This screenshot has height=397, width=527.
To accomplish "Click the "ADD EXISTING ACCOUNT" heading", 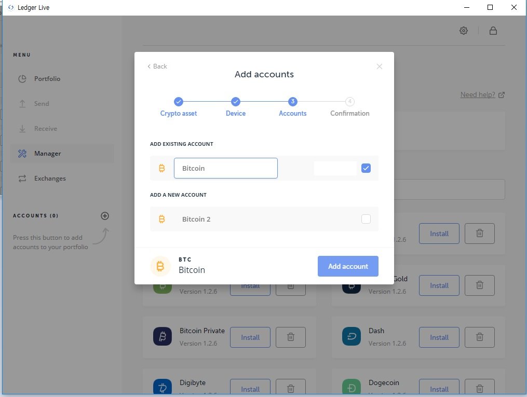I will pos(182,144).
